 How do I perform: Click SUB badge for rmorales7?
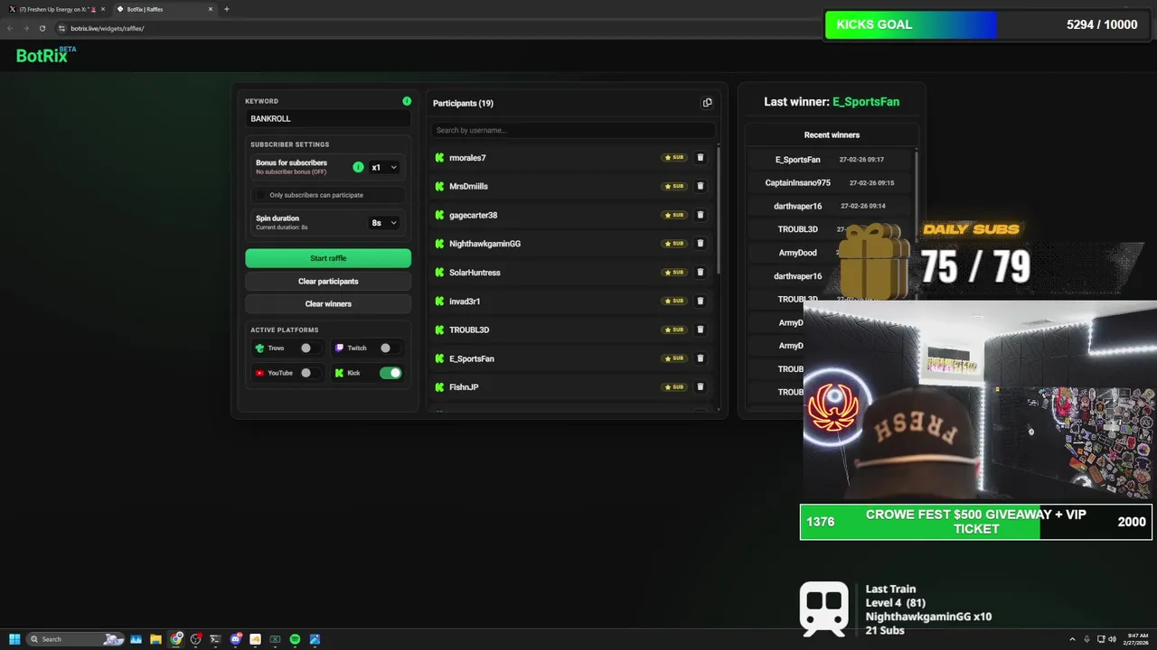674,157
